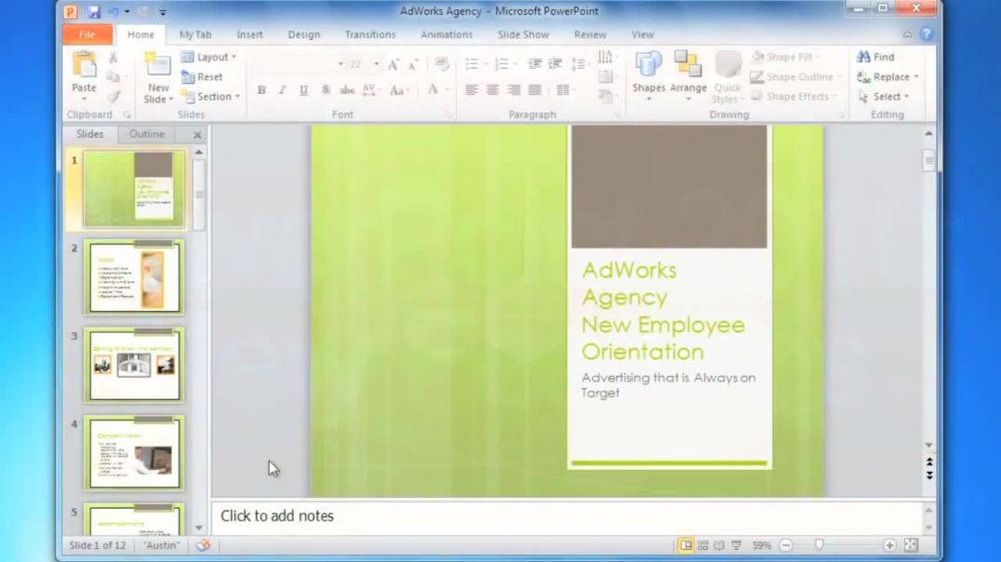
Task: Click the Undo arrow icon
Action: pyautogui.click(x=113, y=11)
